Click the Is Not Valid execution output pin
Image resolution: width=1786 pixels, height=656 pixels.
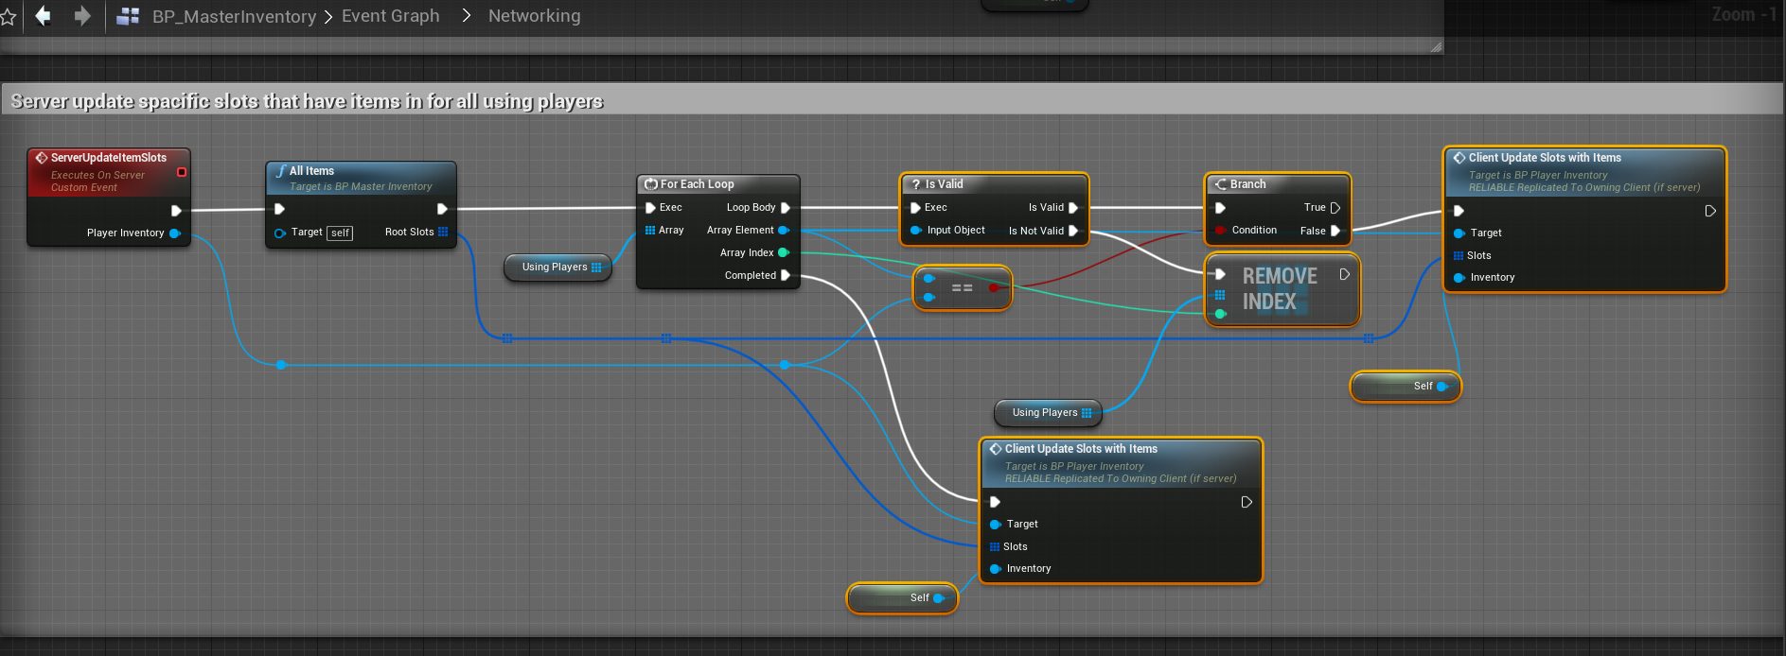pos(1073,231)
